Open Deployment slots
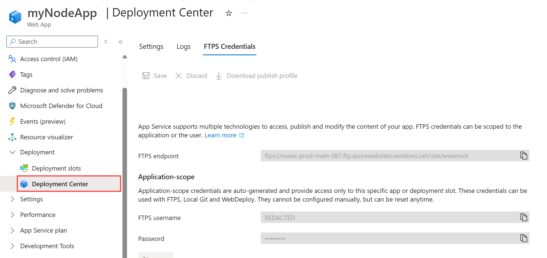This screenshot has width=547, height=258. (x=56, y=168)
